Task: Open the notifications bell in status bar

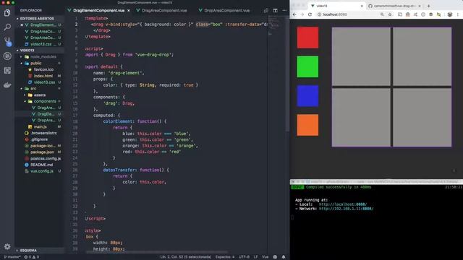Action: tap(284, 257)
